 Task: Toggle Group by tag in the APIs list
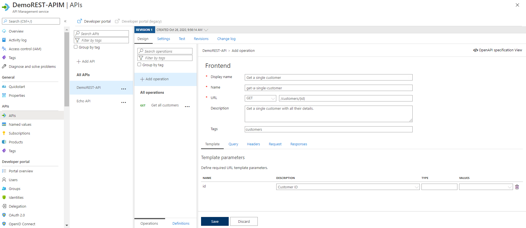pyautogui.click(x=75, y=47)
